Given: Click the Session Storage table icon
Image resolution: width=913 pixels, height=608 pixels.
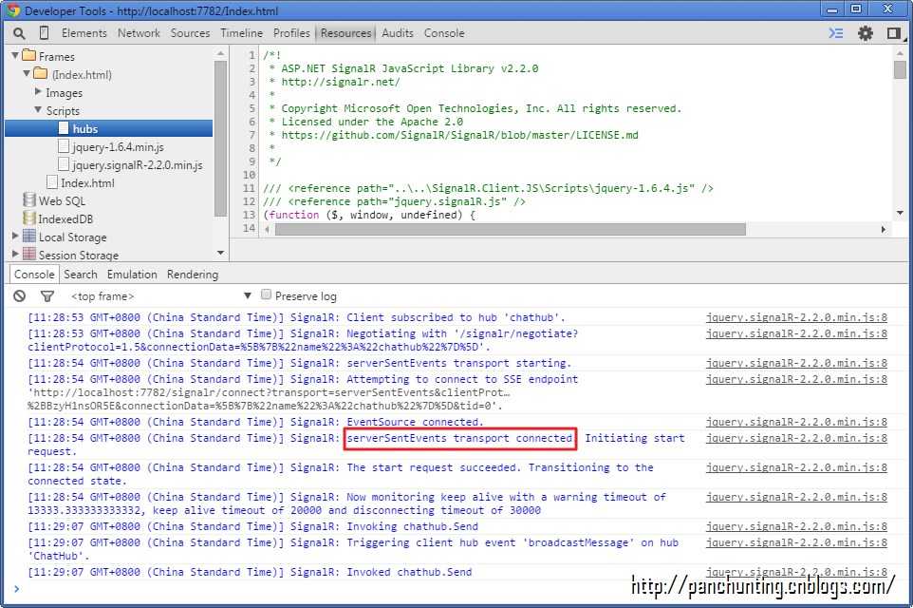Looking at the screenshot, I should click(29, 255).
